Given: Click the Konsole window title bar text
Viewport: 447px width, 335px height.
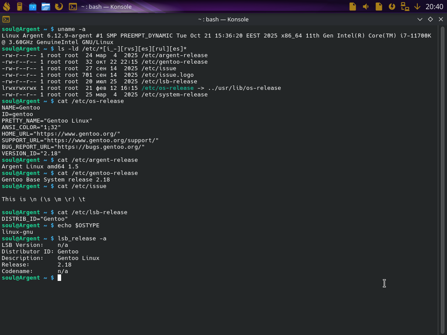Looking at the screenshot, I should pos(223,19).
